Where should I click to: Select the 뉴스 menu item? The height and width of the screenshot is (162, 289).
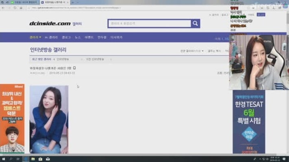78,37
